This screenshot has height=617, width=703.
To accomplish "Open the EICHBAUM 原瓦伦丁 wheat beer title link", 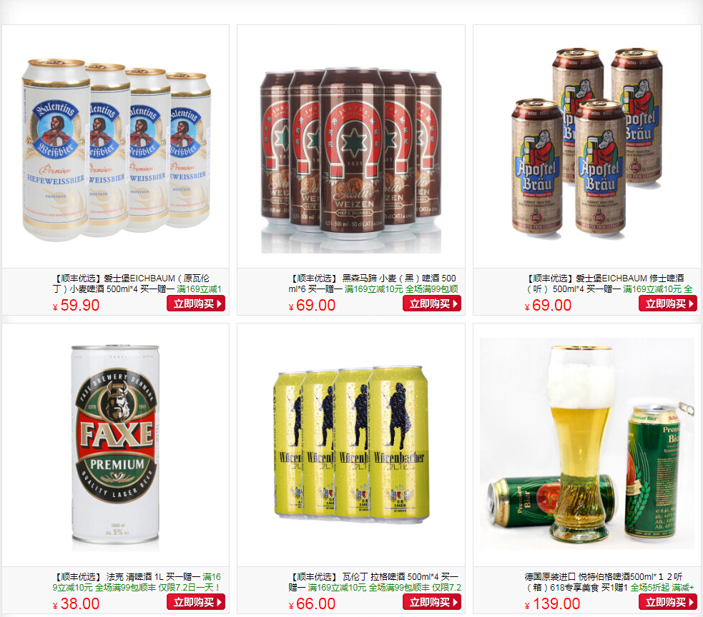I will pos(137,284).
